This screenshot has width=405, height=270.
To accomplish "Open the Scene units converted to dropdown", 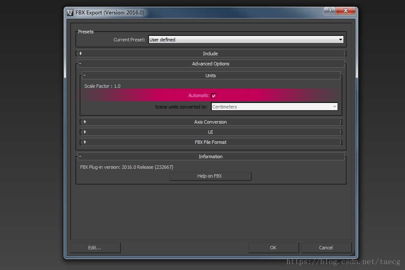I will click(x=274, y=107).
